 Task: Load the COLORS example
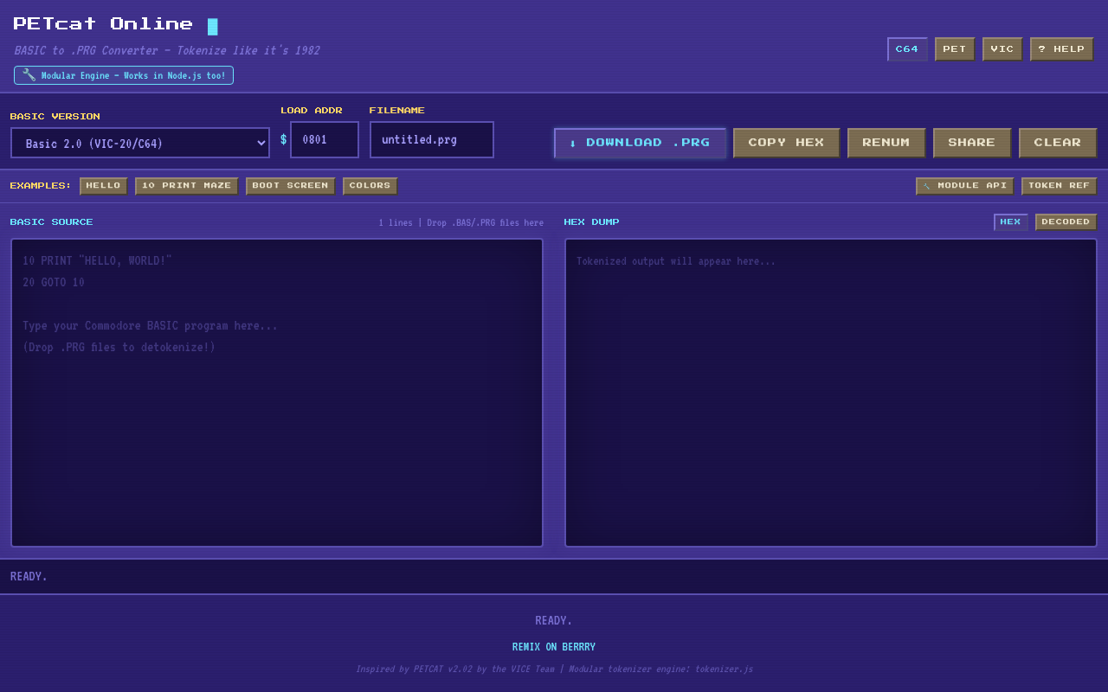click(x=370, y=186)
